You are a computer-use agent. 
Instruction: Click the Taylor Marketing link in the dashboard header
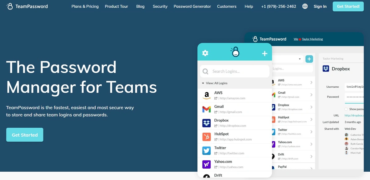tap(312, 39)
